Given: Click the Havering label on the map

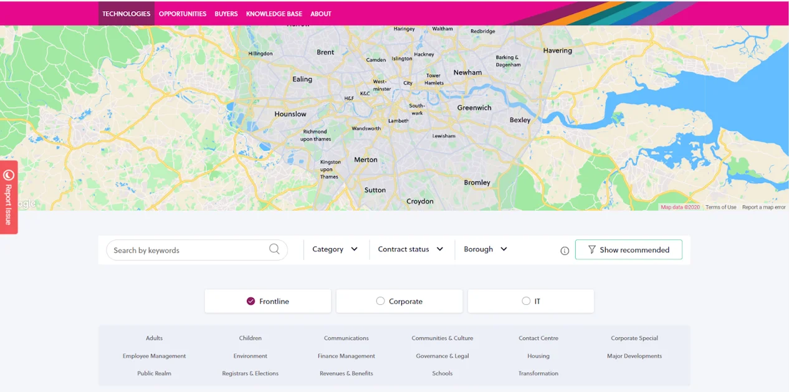Looking at the screenshot, I should tap(557, 50).
